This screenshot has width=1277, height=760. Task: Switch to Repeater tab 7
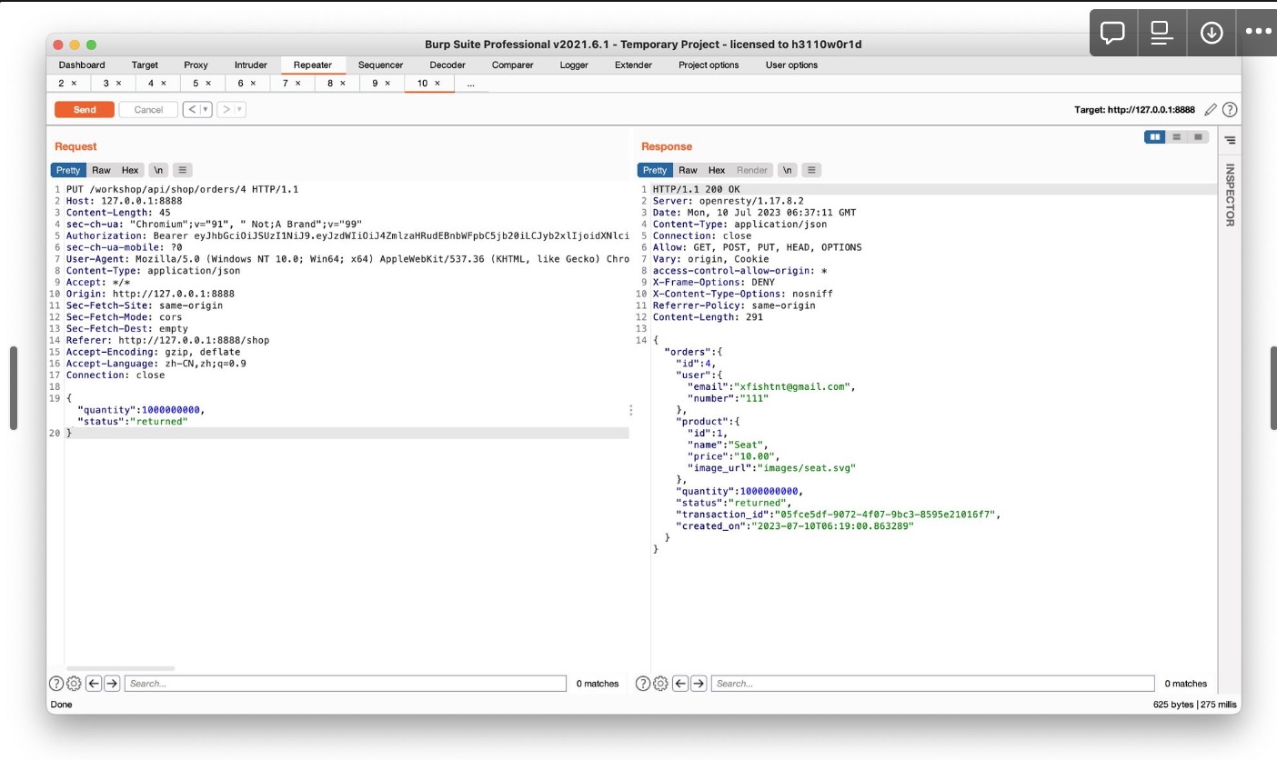click(285, 84)
